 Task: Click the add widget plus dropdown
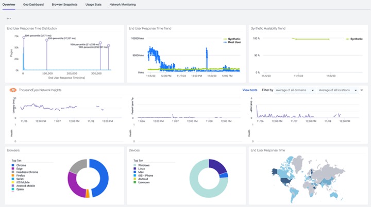coord(9,19)
